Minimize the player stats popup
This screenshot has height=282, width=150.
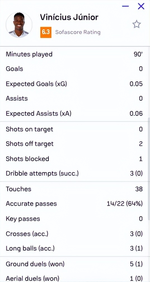tap(125, 6)
